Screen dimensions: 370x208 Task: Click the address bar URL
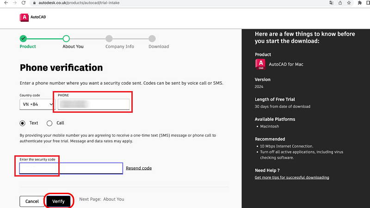pos(79,3)
